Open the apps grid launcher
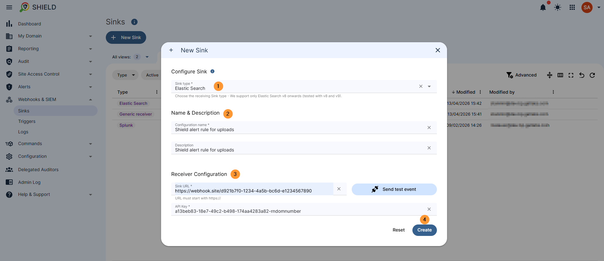The width and height of the screenshot is (604, 261). [x=572, y=7]
